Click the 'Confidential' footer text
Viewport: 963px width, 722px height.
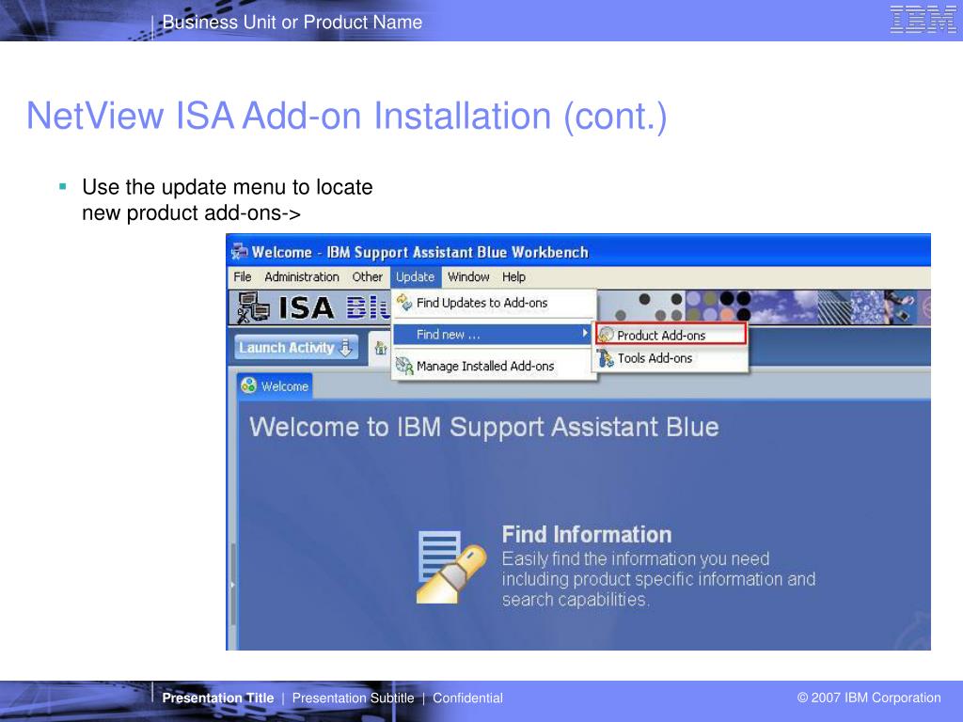[x=467, y=698]
